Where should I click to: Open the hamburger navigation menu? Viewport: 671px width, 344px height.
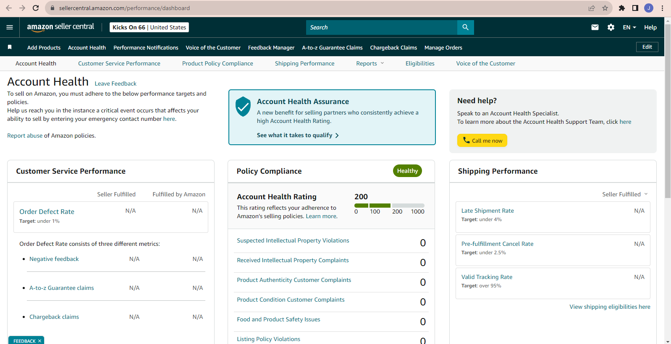tap(10, 27)
